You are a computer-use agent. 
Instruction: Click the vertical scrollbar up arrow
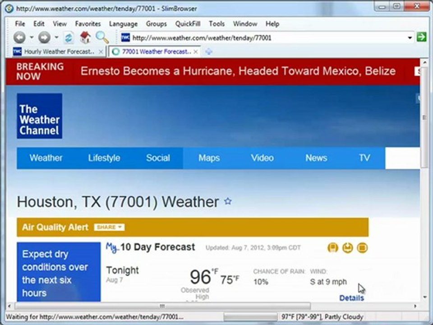(425, 63)
